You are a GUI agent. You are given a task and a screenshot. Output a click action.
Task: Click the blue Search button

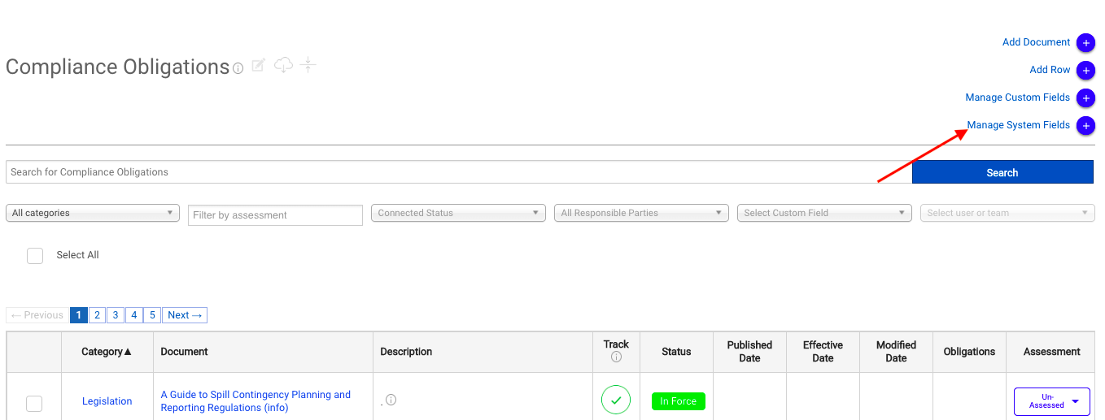(1002, 172)
